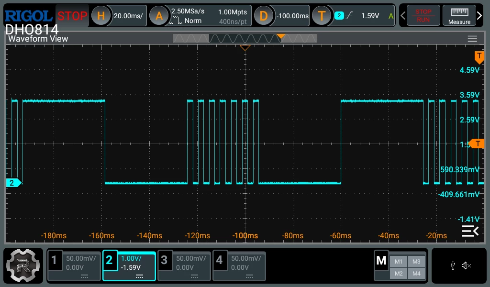Click the RIGOL logo
490x287 pixels.
coord(28,16)
